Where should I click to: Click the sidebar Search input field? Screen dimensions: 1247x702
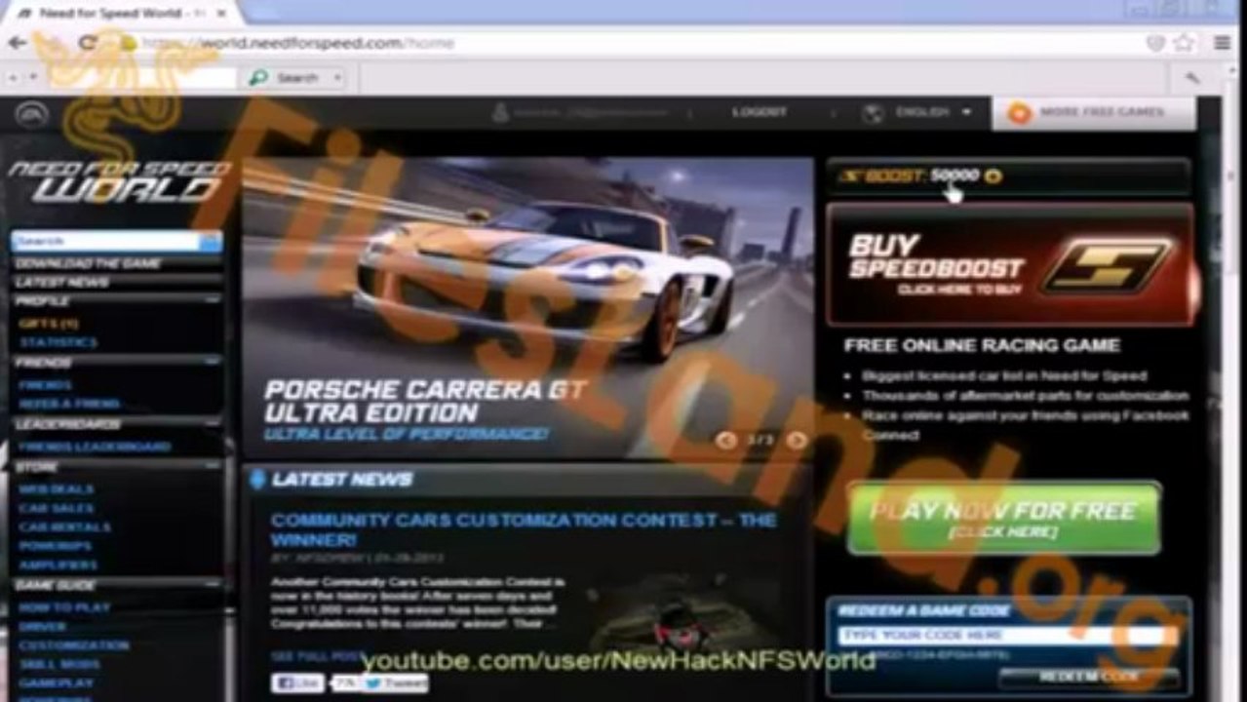106,241
